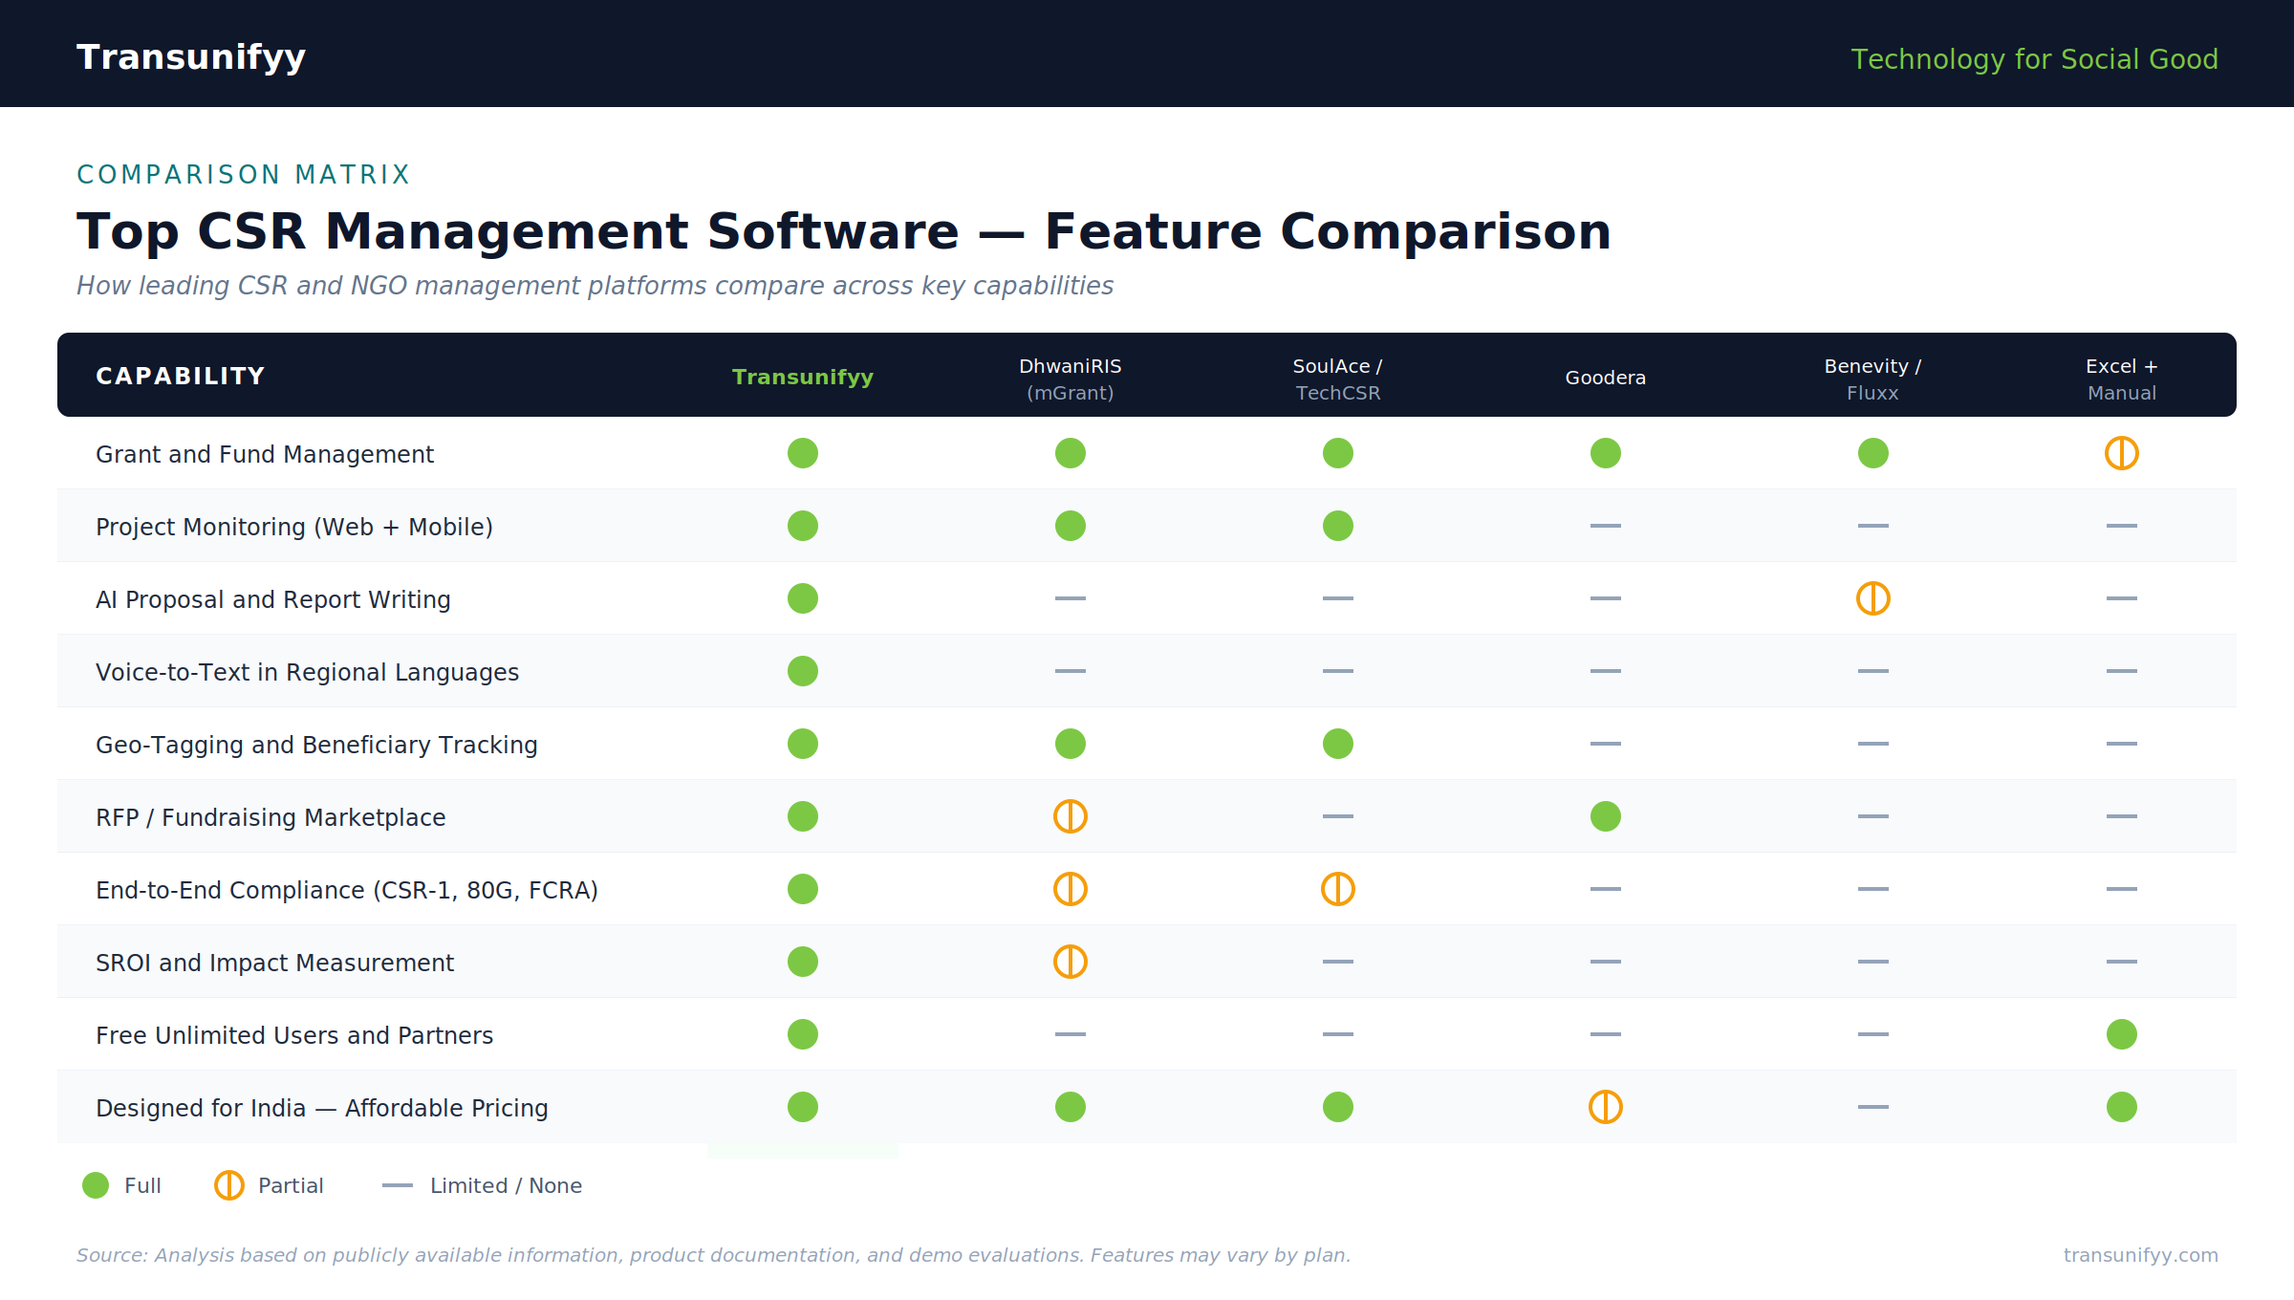Click the Source analysis footnote text
This screenshot has height=1300, width=2294.
pyautogui.click(x=714, y=1255)
